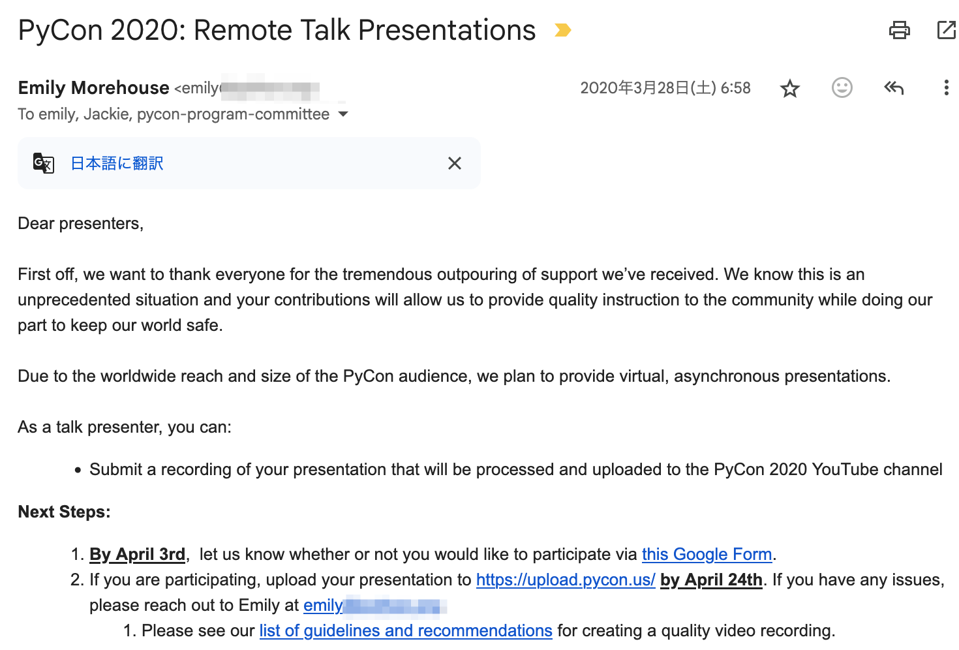Click the recipients line starting with To emily

tap(174, 114)
